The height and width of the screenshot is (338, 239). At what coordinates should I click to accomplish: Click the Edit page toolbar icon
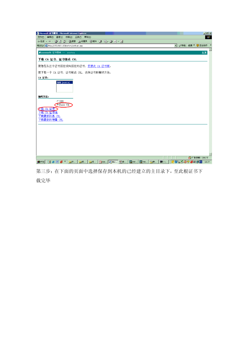pos(116,41)
